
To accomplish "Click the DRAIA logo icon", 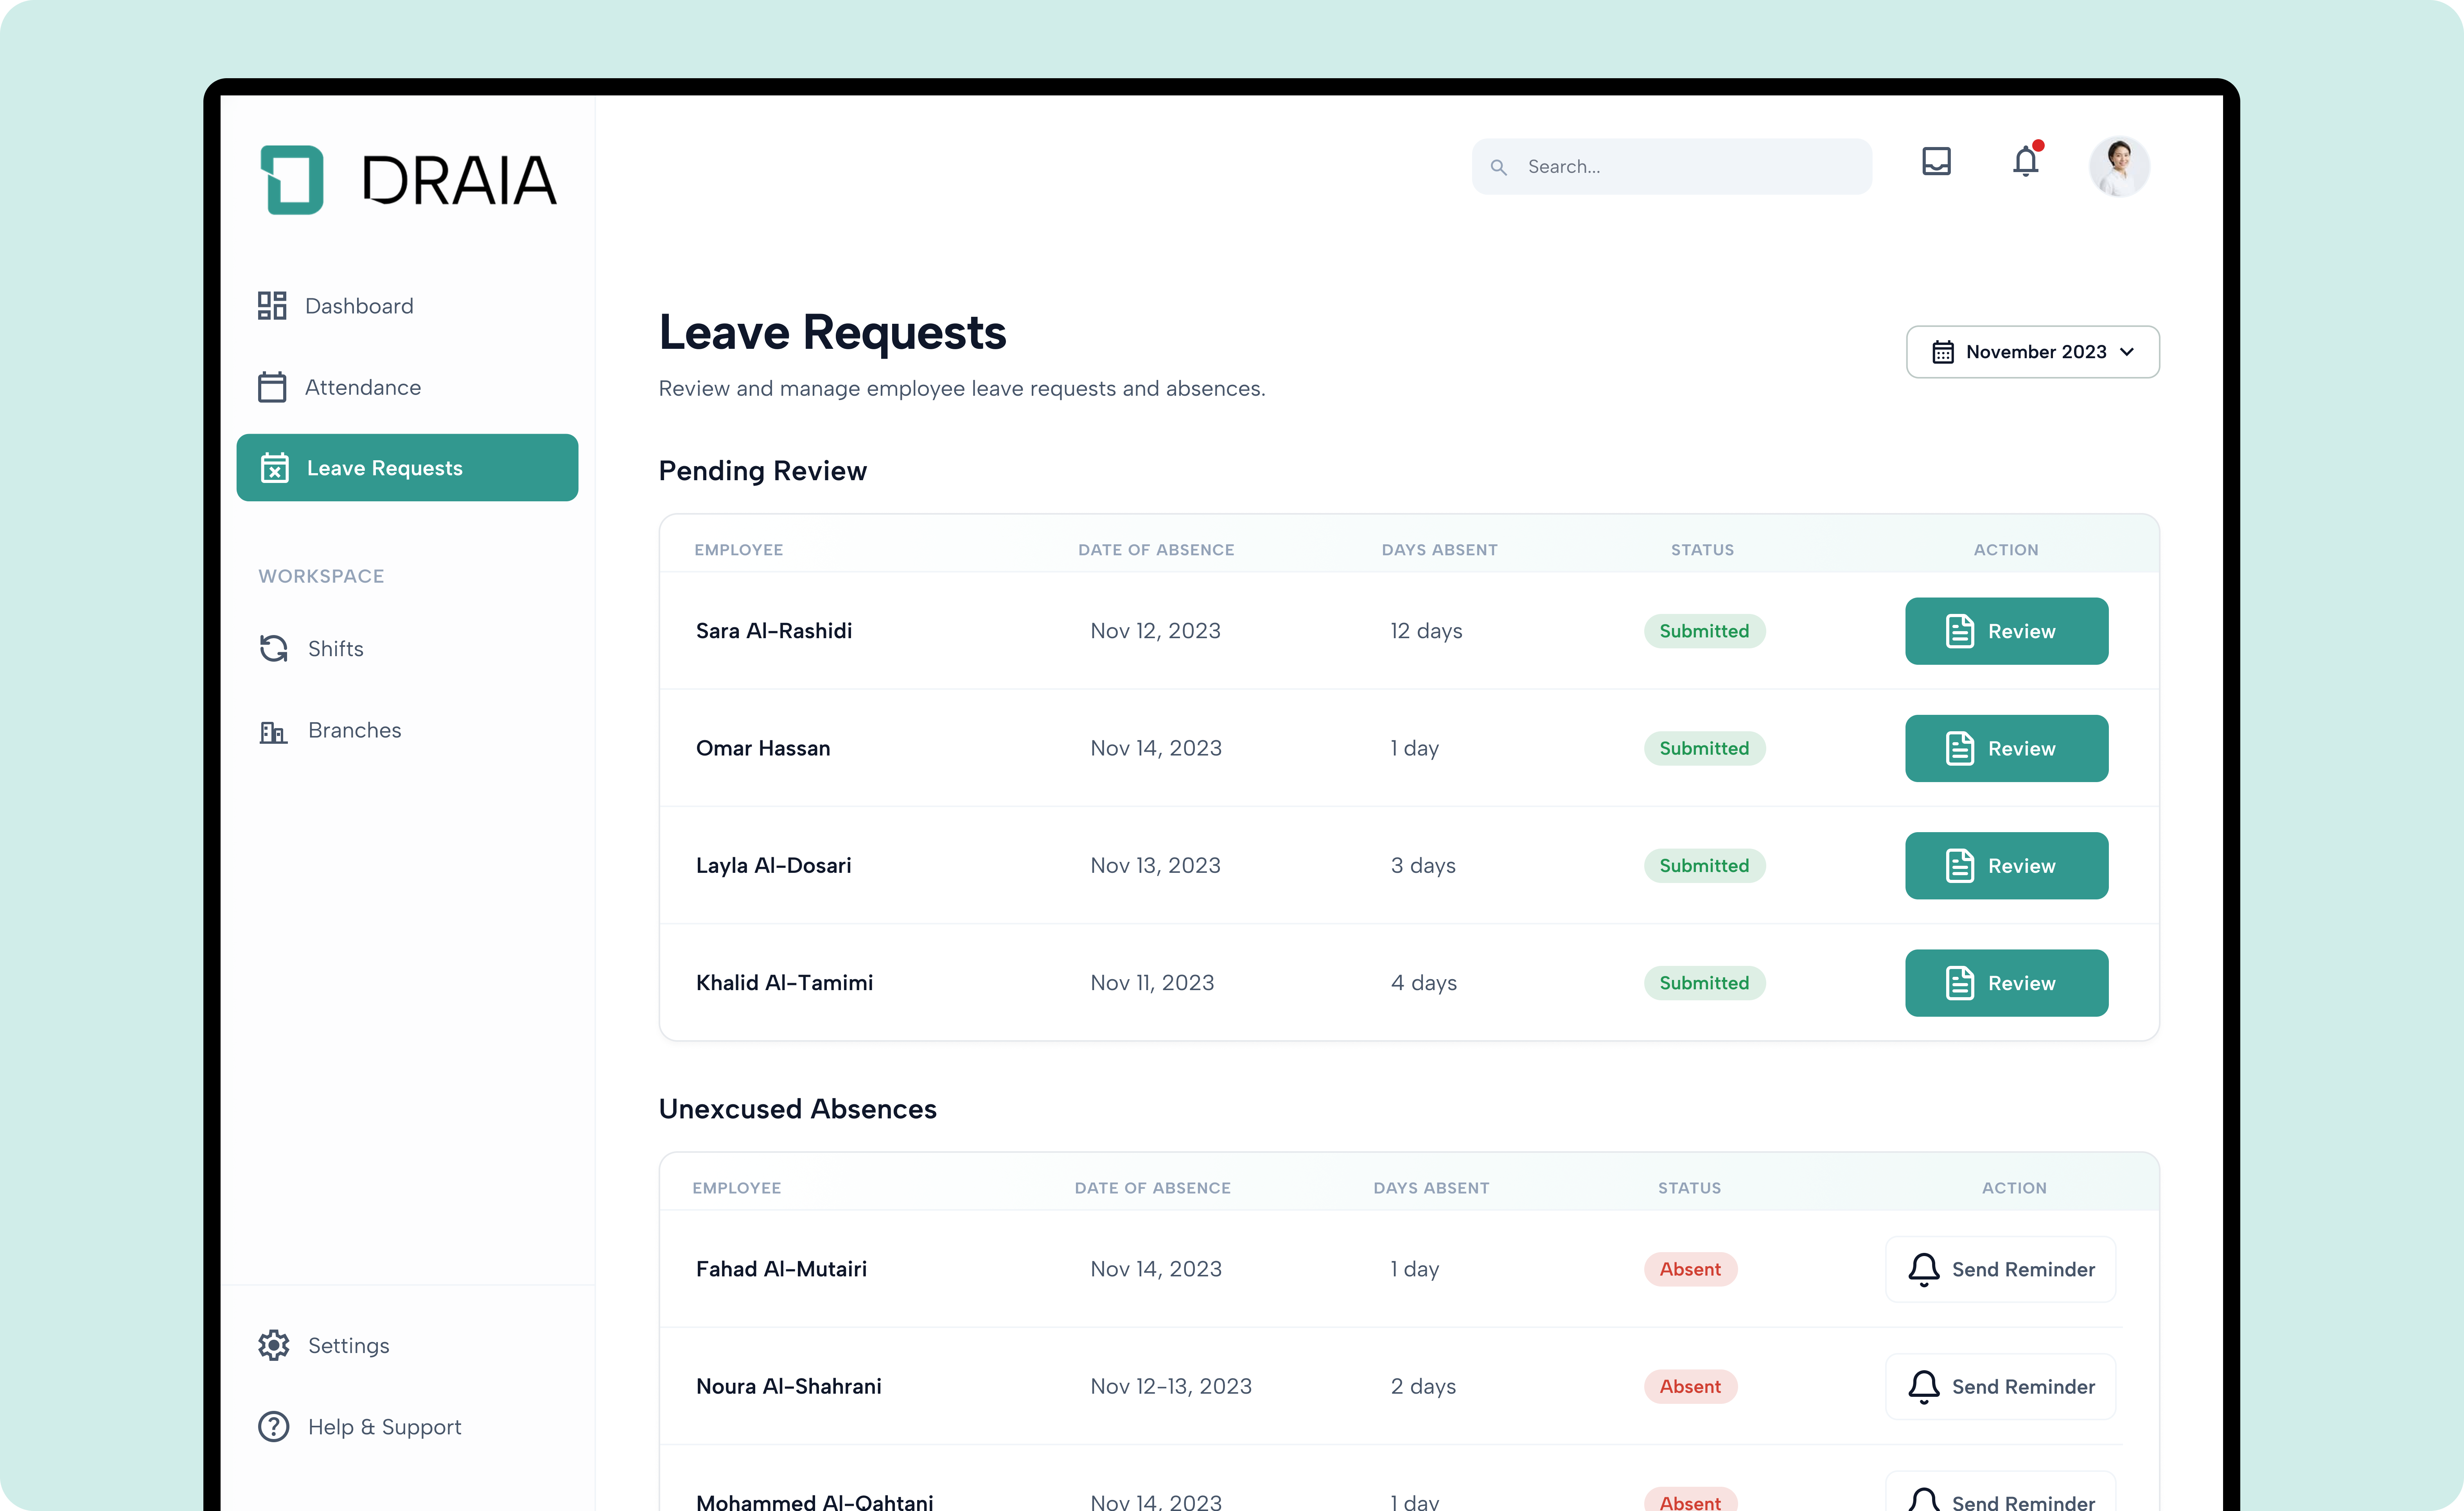I will pyautogui.click(x=292, y=180).
